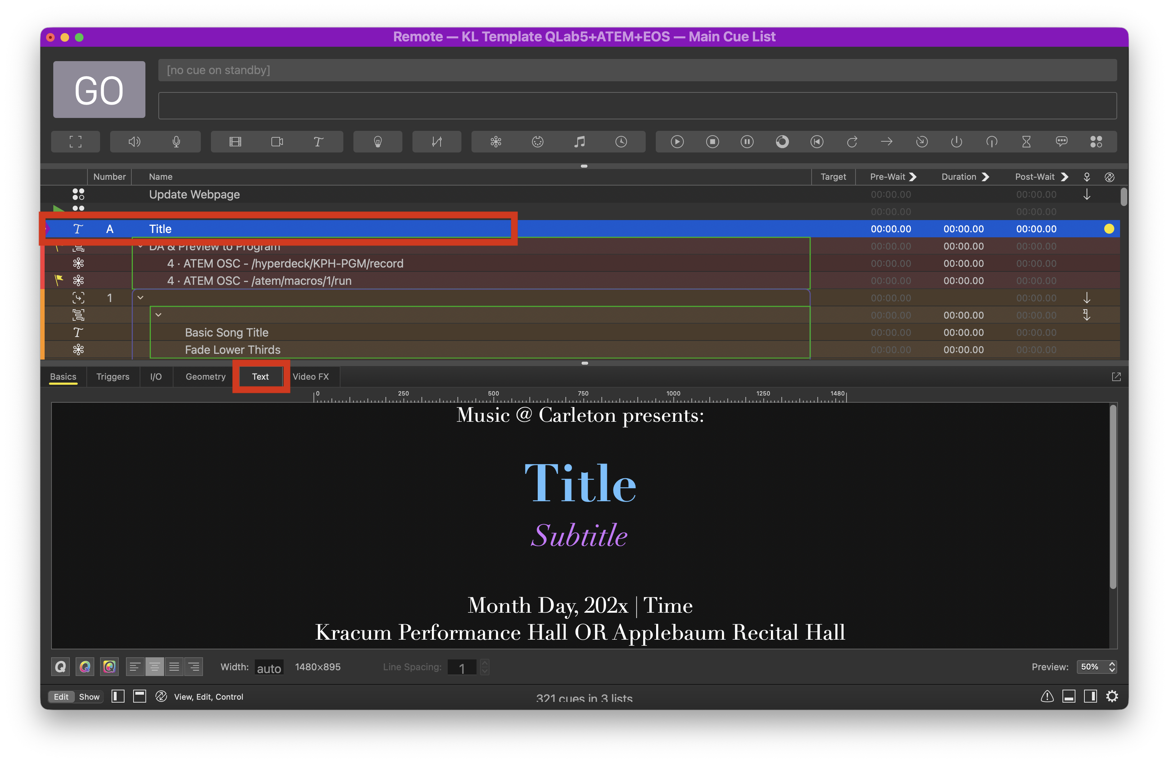
Task: Open the Preview 50% dropdown
Action: [1097, 666]
